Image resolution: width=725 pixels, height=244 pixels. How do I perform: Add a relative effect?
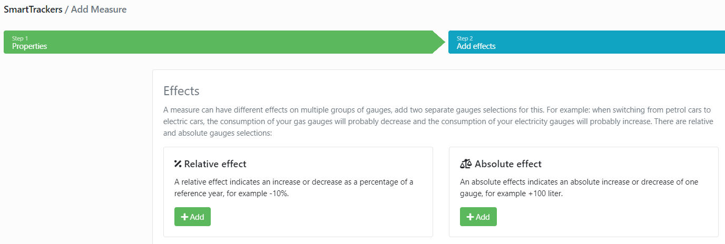coord(192,217)
